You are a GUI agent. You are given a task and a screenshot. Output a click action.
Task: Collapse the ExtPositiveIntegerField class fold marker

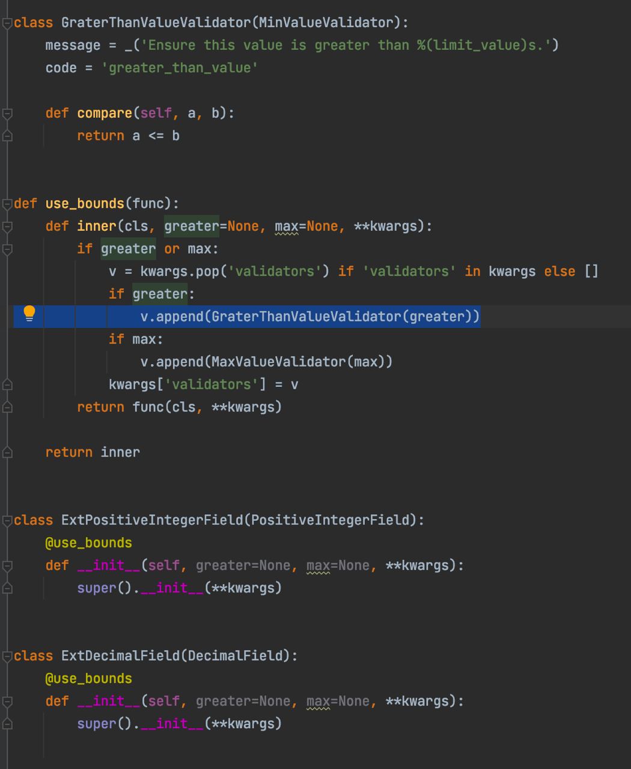(x=7, y=520)
